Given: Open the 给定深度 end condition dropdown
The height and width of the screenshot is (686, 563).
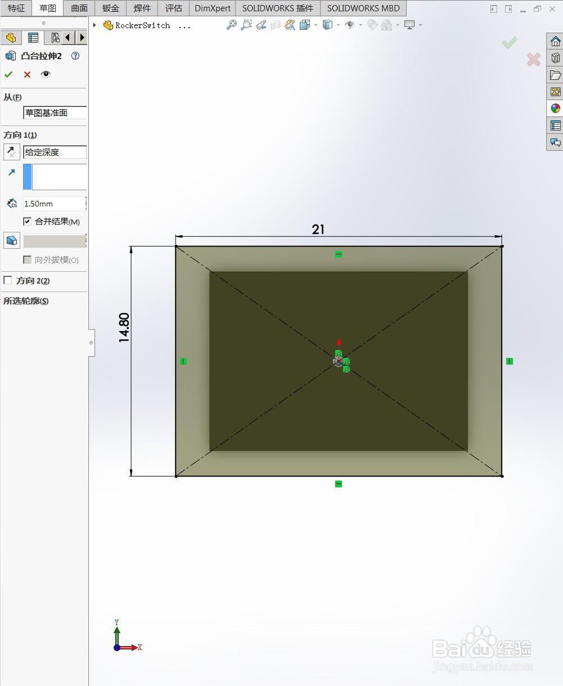Looking at the screenshot, I should (x=55, y=152).
